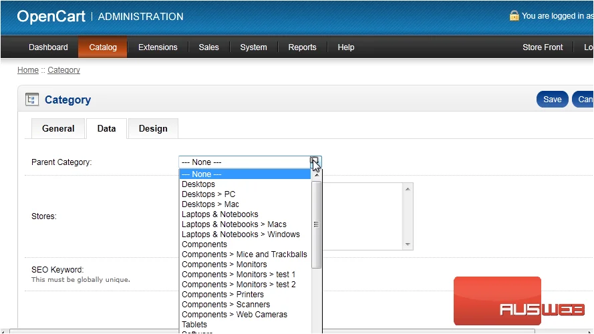This screenshot has width=594, height=334.
Task: Select '--- None ---' in the dropdown list
Action: click(245, 174)
